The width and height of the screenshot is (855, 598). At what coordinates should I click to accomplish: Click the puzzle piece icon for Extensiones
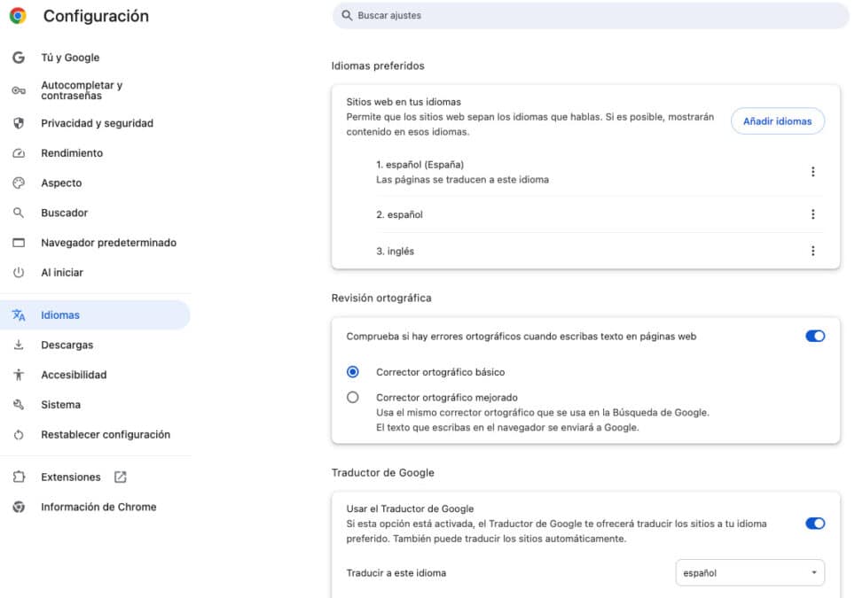tap(19, 478)
